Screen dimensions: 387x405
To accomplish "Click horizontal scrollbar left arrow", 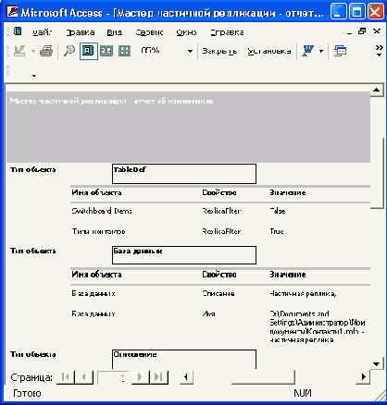I will click(186, 377).
